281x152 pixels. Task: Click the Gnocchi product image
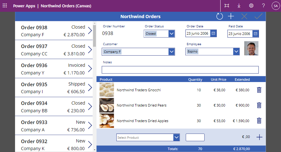pyautogui.click(x=107, y=90)
